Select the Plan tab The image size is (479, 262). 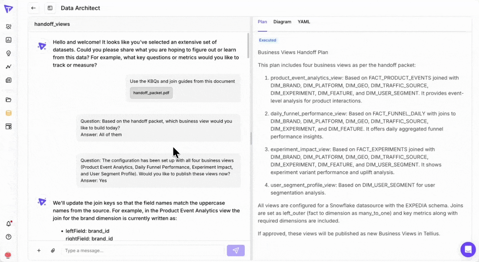(x=262, y=22)
